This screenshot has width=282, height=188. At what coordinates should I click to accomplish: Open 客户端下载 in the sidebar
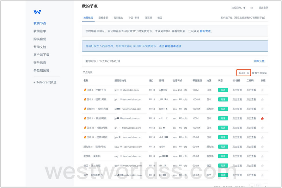(41, 55)
